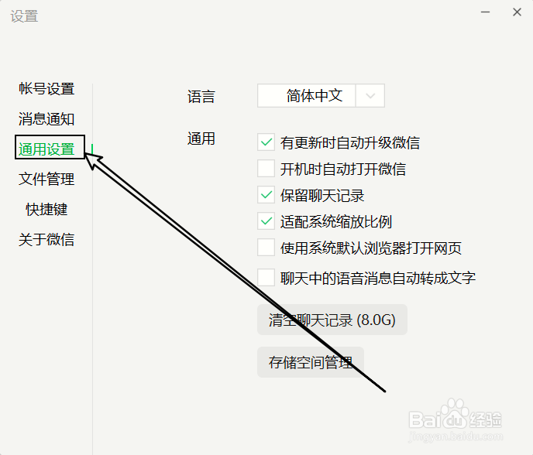Click the 通用 section label
Screen dimensions: 533x455
(x=201, y=139)
